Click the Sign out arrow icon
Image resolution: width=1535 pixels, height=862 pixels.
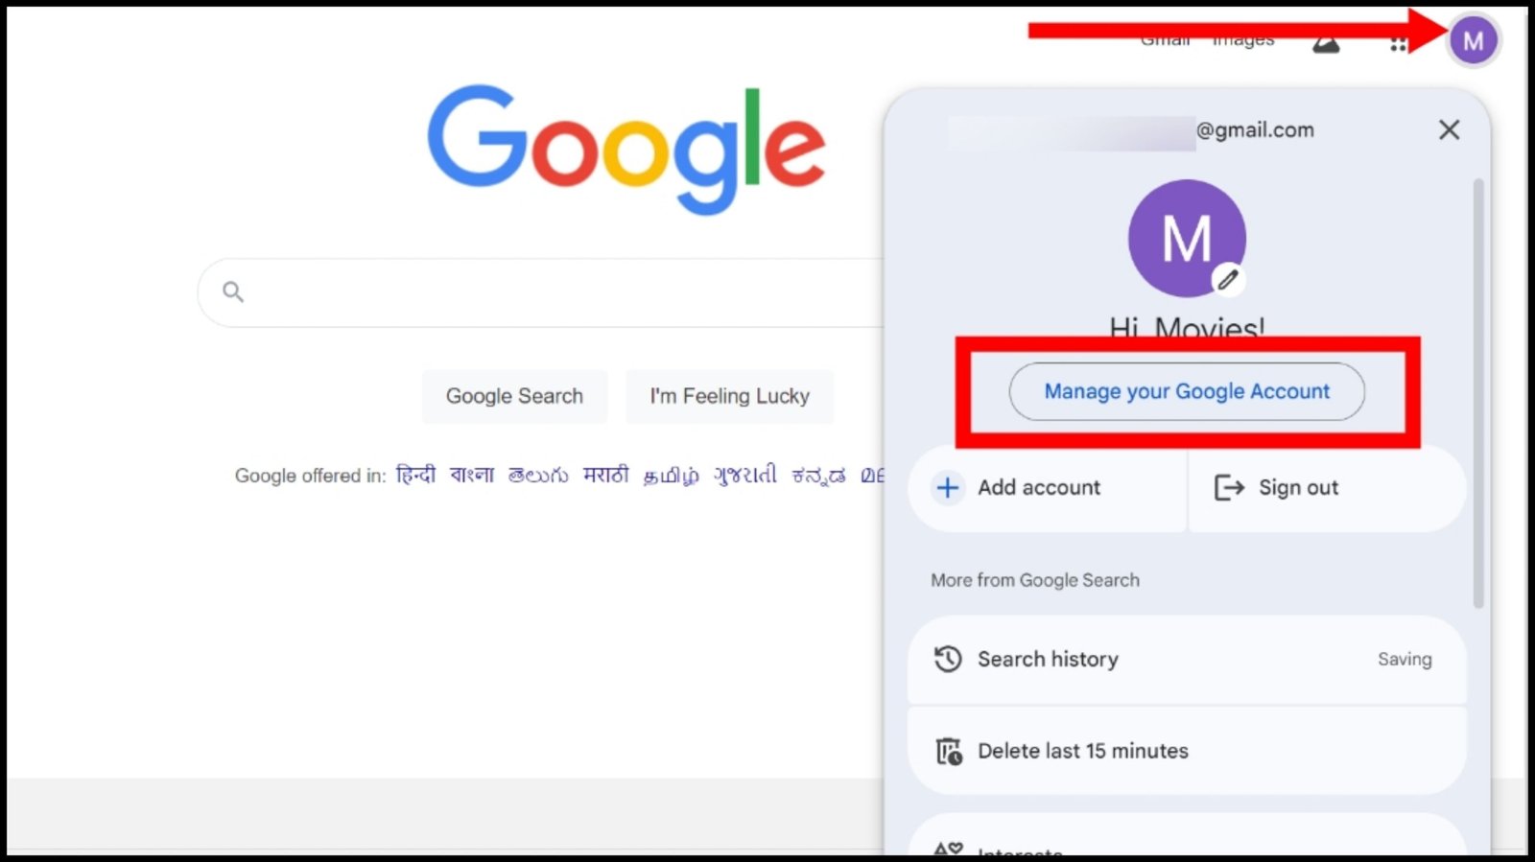pyautogui.click(x=1229, y=488)
